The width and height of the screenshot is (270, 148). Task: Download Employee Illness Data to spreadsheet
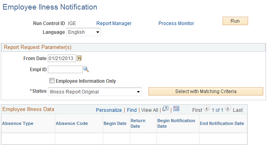176,109
